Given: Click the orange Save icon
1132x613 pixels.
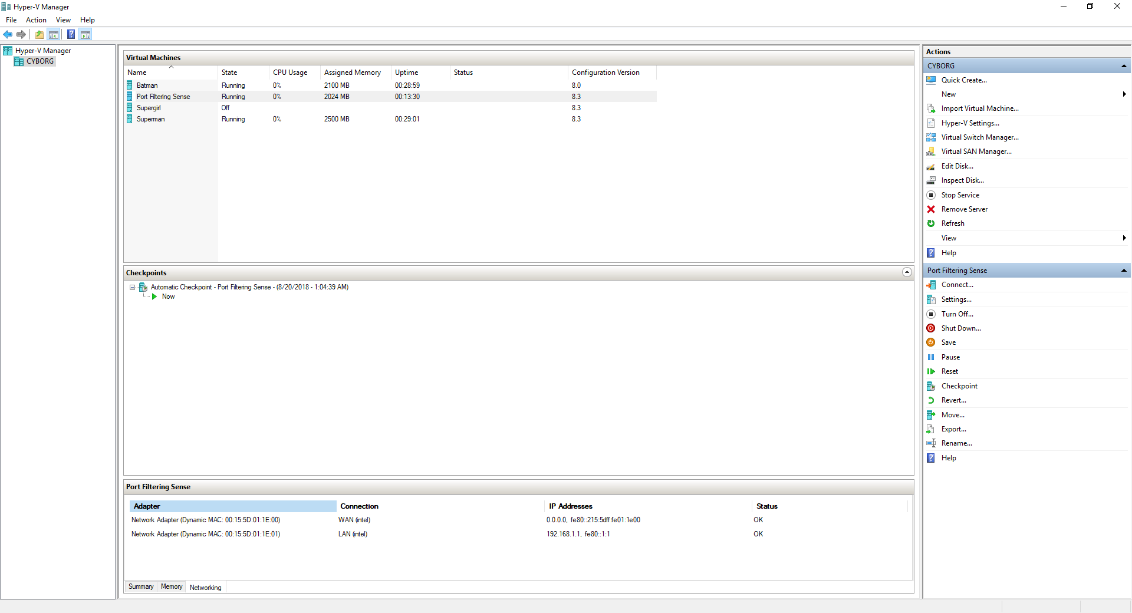Looking at the screenshot, I should click(x=931, y=342).
